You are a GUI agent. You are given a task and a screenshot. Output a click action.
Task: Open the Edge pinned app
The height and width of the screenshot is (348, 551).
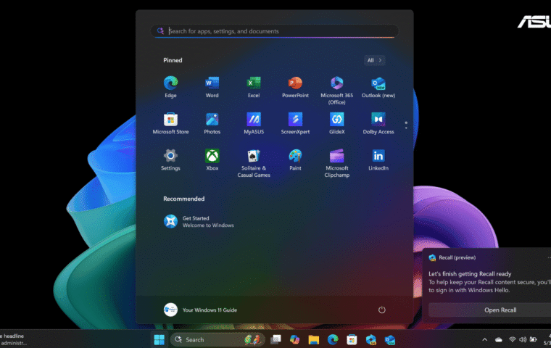coord(170,87)
